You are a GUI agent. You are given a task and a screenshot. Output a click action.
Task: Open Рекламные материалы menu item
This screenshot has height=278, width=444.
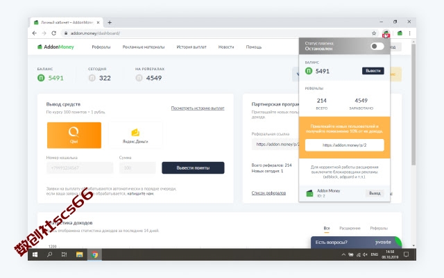(x=144, y=47)
